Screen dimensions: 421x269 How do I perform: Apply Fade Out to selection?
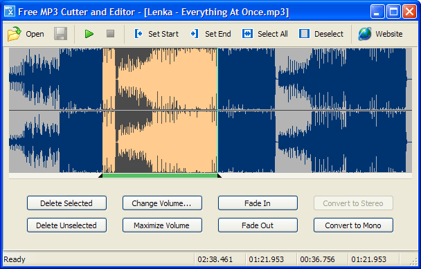[258, 225]
